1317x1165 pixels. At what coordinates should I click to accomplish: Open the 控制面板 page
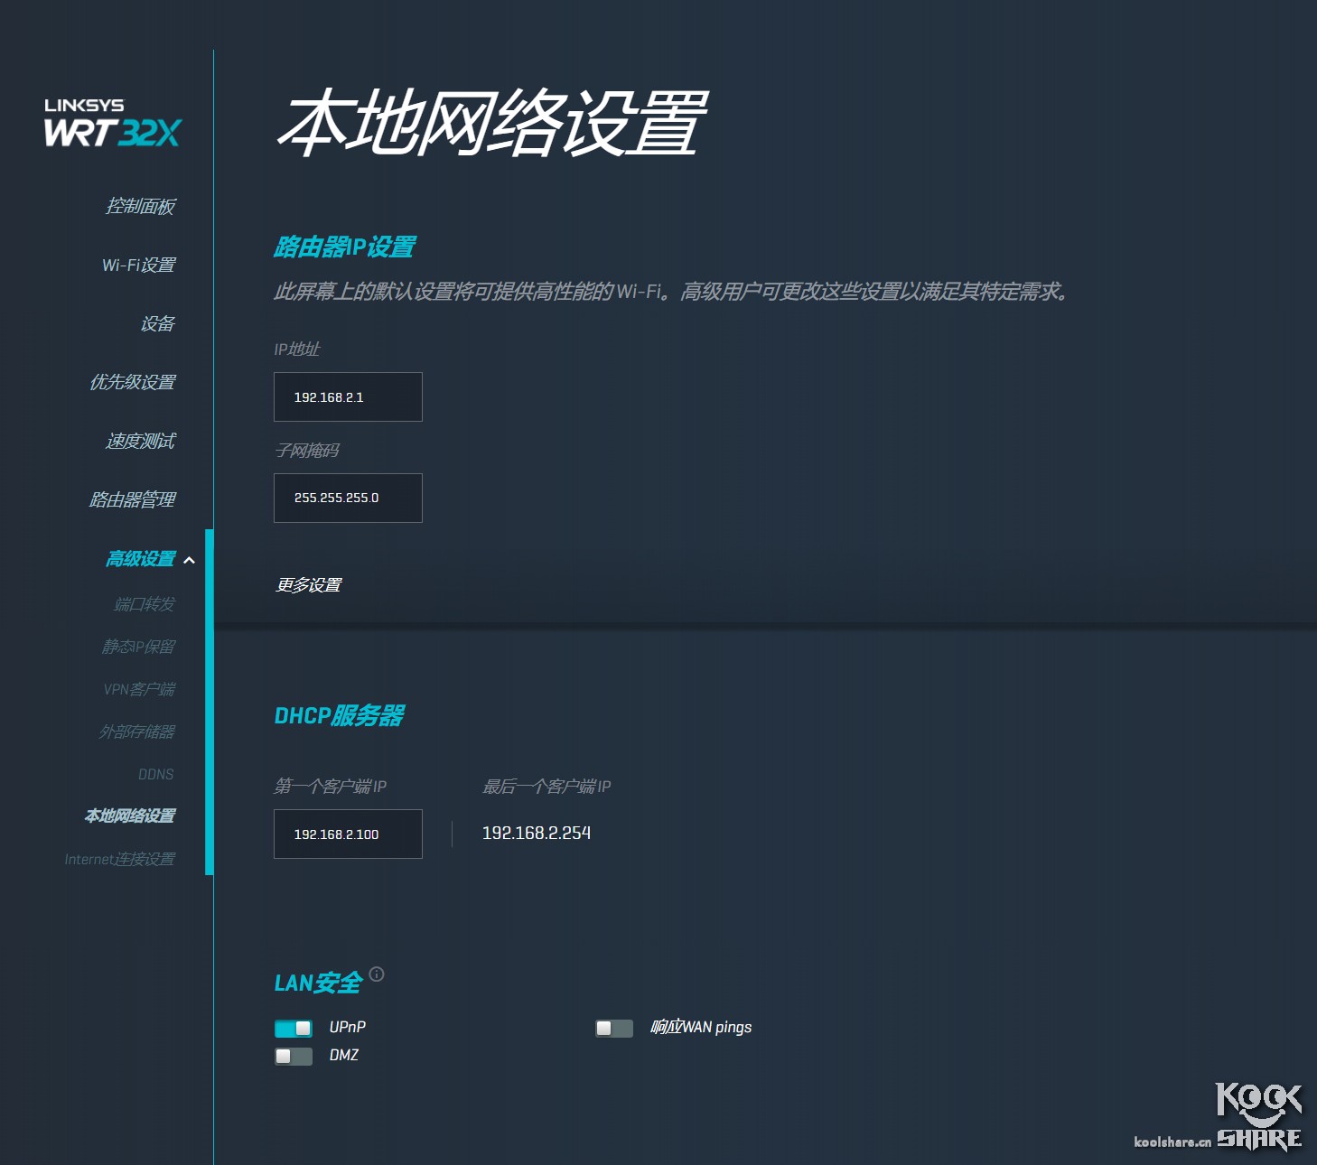point(142,206)
